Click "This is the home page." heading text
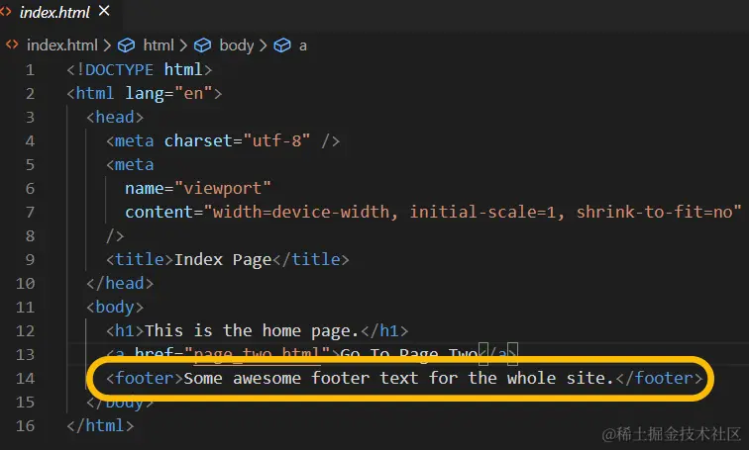 click(x=252, y=331)
